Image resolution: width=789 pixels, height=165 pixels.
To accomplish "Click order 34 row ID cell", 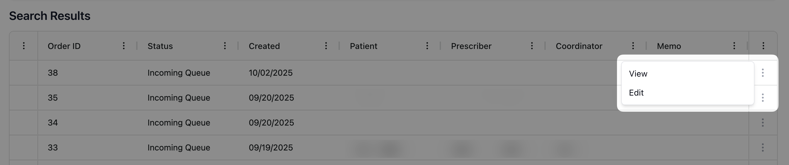I will (x=53, y=123).
